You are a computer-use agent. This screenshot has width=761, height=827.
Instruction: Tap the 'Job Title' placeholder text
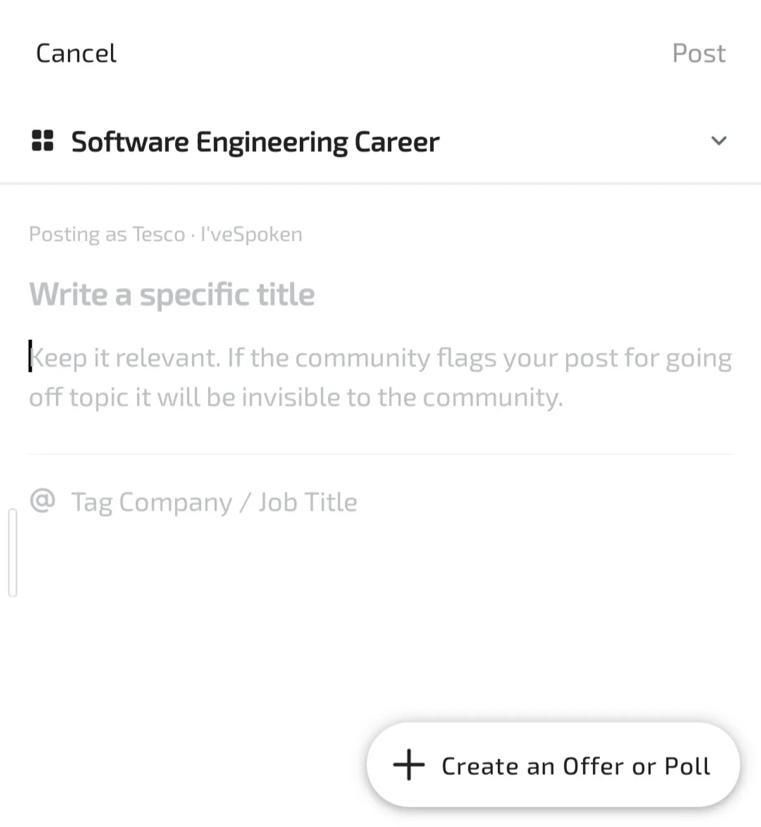pyautogui.click(x=308, y=502)
